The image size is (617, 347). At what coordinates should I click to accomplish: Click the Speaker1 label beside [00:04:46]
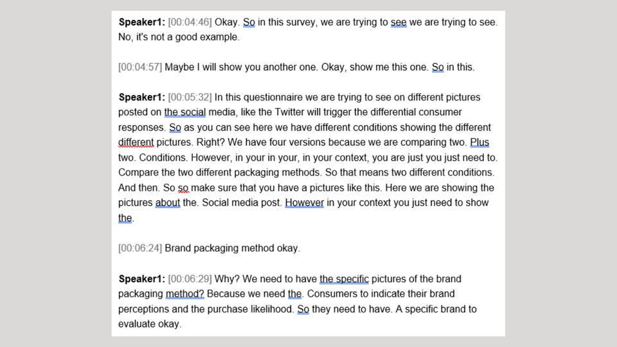pyautogui.click(x=141, y=22)
